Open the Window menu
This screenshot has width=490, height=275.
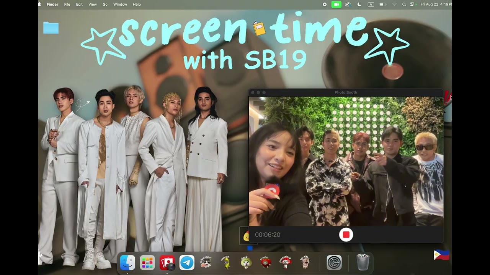pos(120,4)
